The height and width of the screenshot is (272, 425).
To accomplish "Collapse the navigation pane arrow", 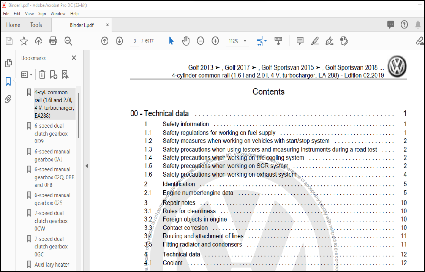I will (87, 166).
